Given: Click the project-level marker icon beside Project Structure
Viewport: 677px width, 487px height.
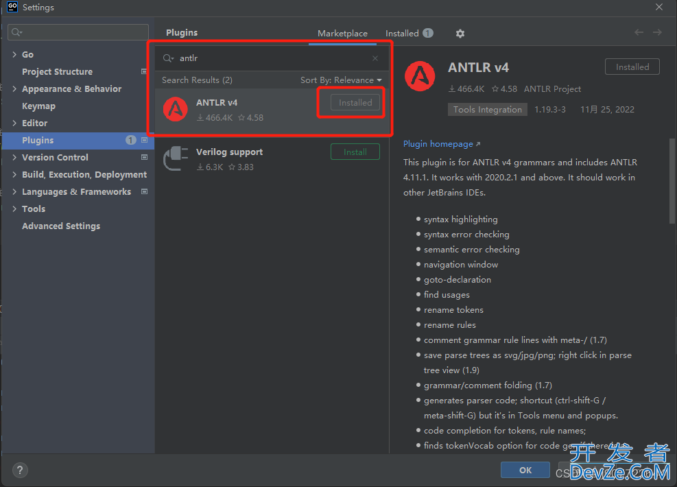Looking at the screenshot, I should (x=144, y=71).
